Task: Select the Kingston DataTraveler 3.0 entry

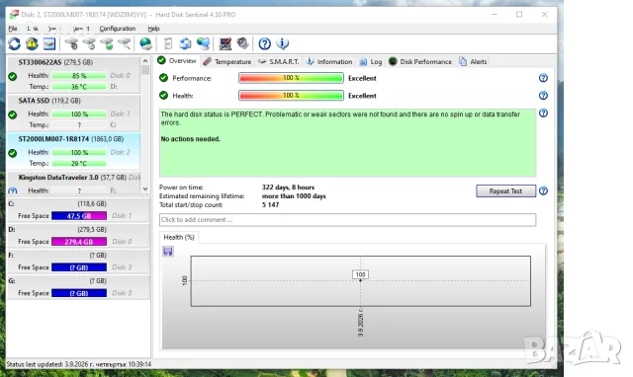Action: pyautogui.click(x=73, y=183)
